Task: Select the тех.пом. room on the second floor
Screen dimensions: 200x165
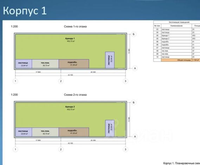Action: click(x=45, y=132)
